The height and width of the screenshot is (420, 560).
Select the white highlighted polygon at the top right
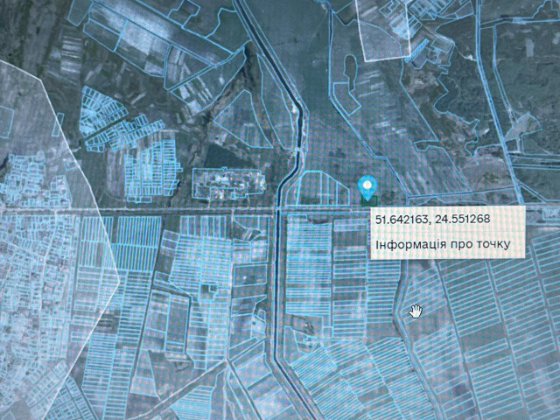pos(383,26)
